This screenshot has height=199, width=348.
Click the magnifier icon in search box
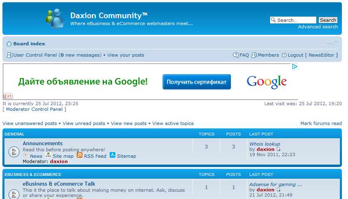click(x=273, y=20)
